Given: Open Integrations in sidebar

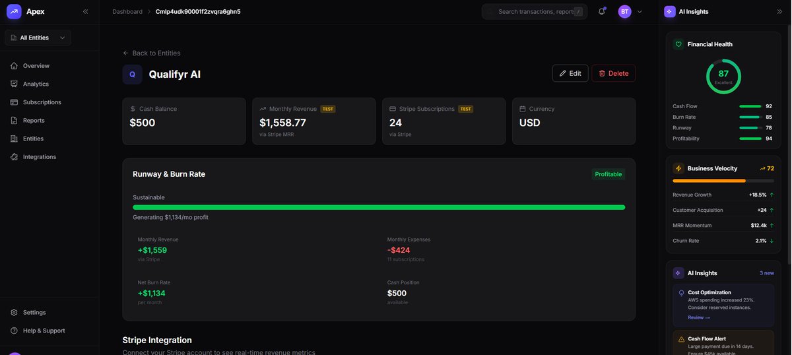Looking at the screenshot, I should click(49, 156).
